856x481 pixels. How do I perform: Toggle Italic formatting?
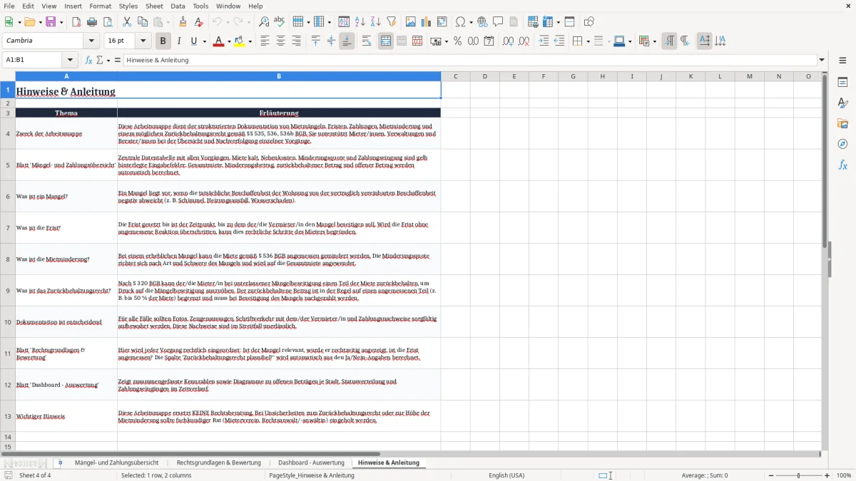[178, 41]
